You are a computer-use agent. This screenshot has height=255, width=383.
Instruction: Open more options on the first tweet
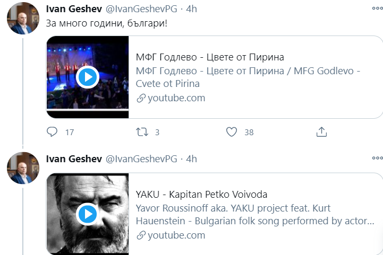pos(377,10)
